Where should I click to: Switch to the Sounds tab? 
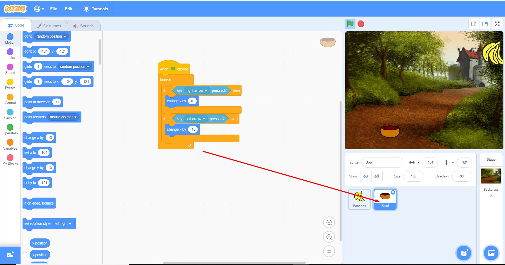(x=83, y=26)
